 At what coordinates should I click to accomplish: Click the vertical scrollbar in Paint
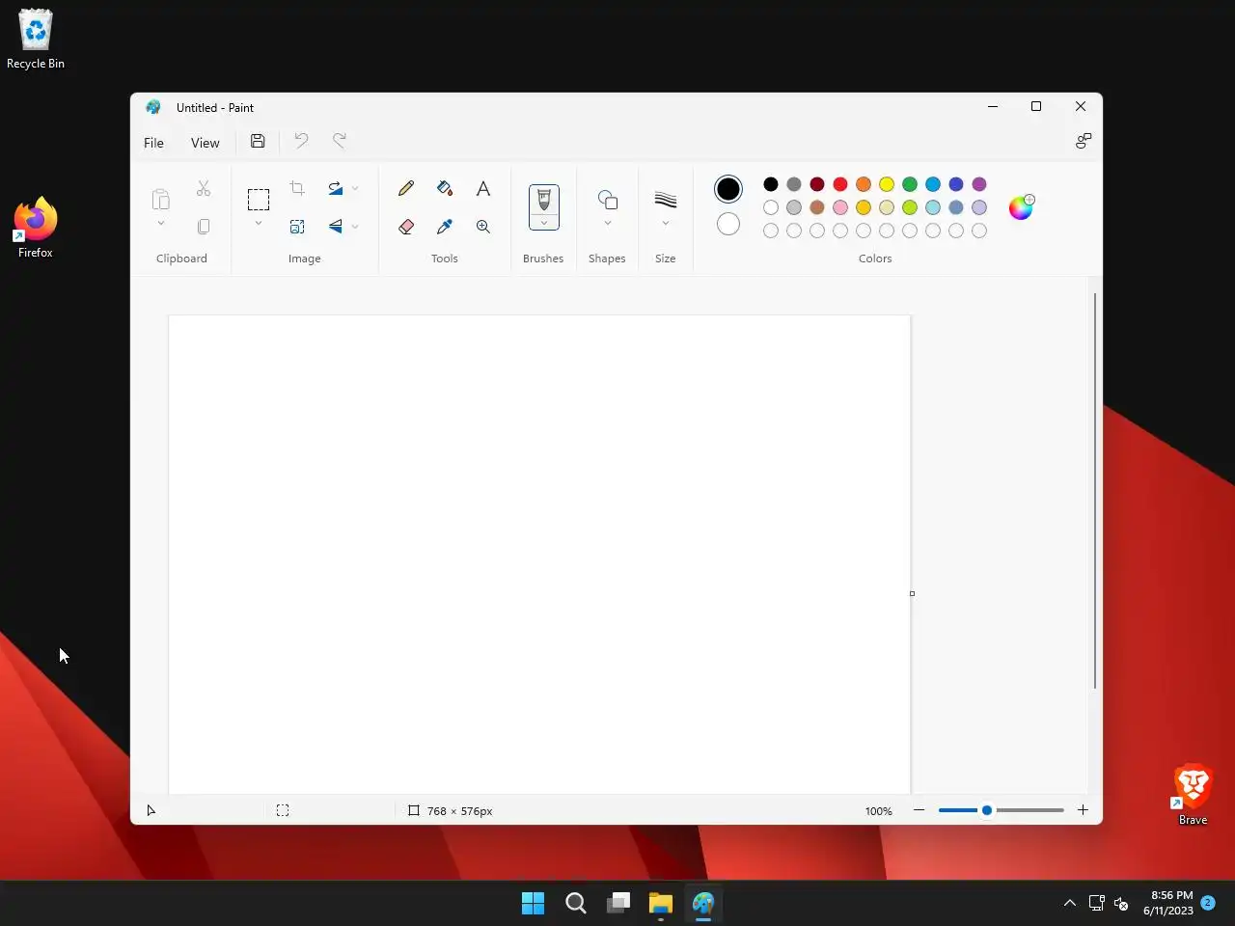(1095, 491)
